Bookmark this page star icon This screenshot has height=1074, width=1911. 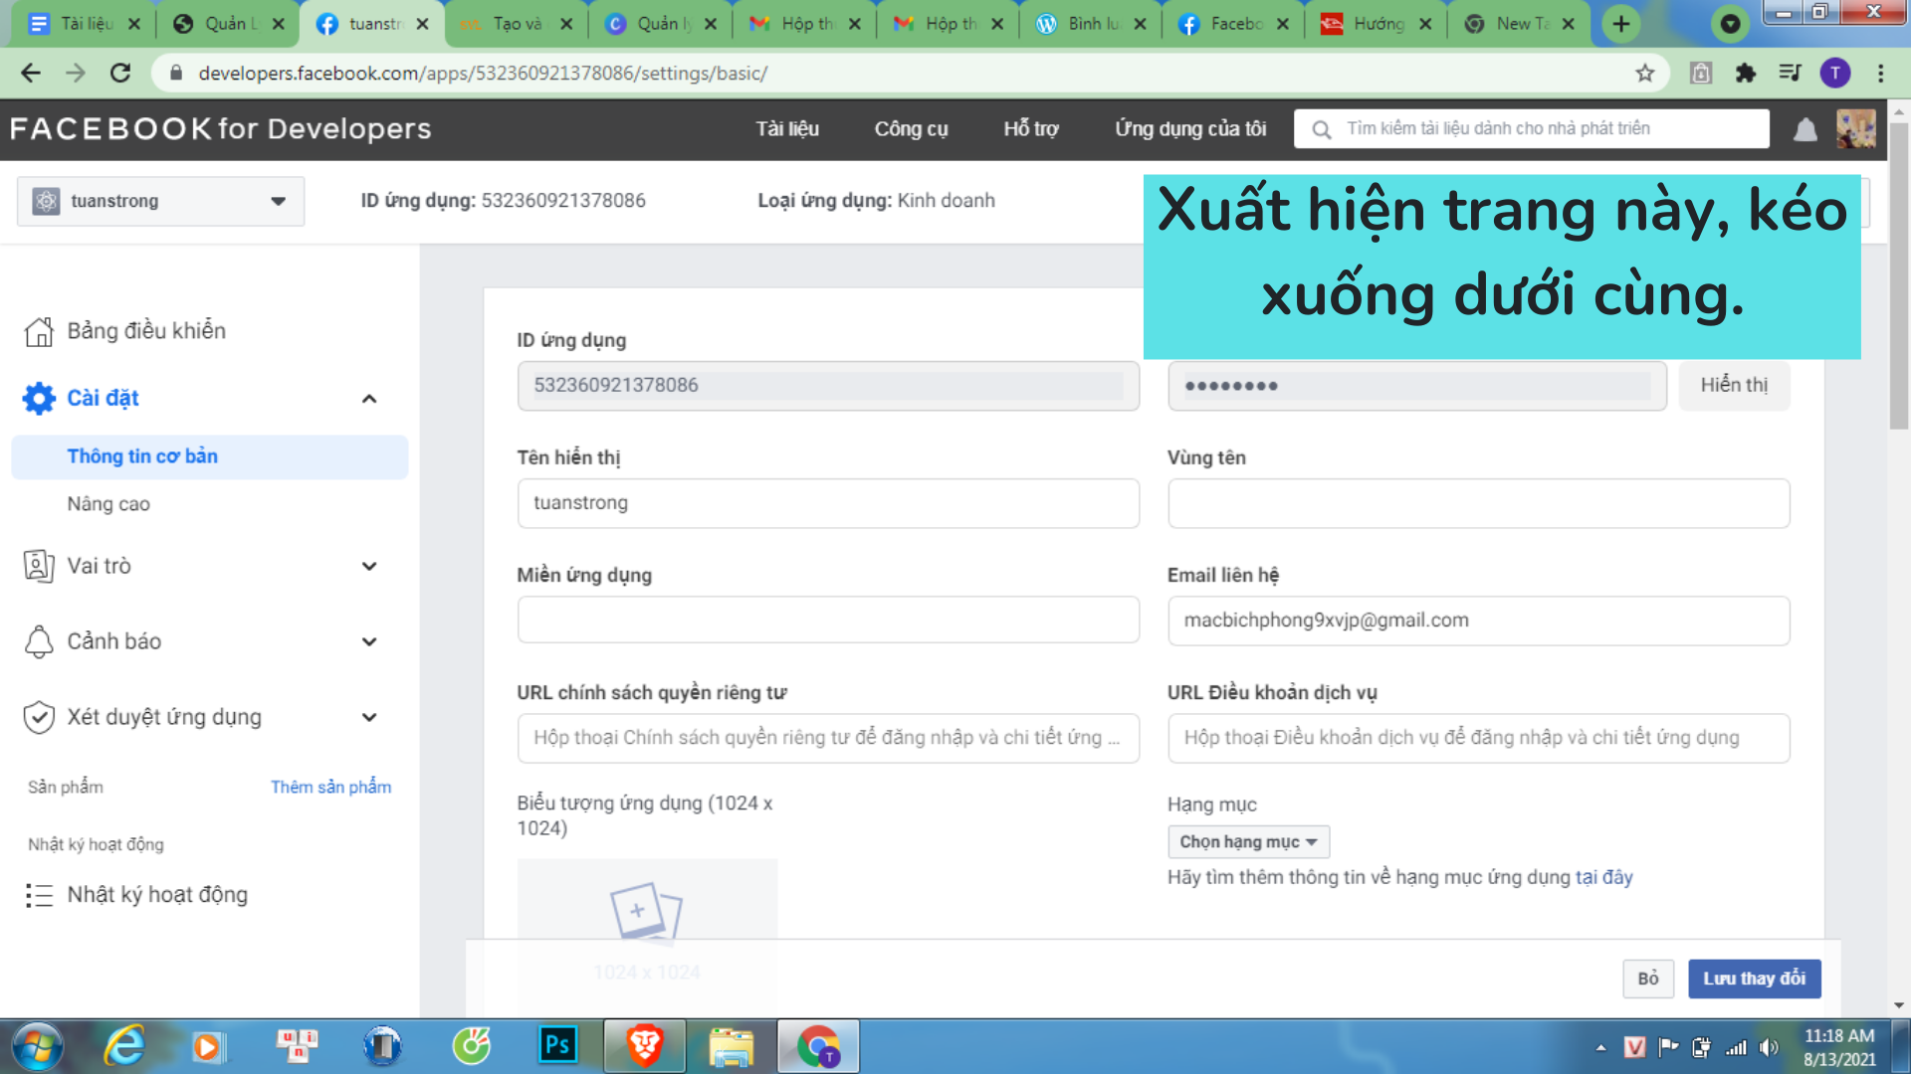coord(1644,73)
